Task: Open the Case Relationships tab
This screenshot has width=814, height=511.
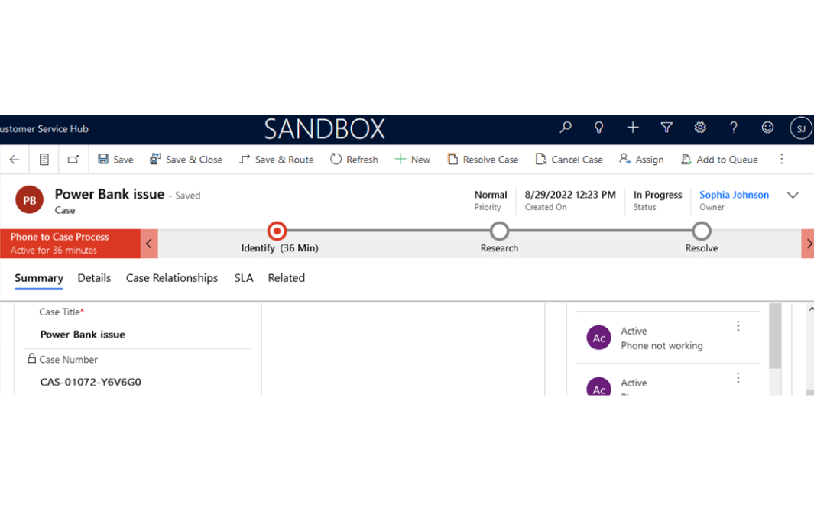Action: point(172,278)
